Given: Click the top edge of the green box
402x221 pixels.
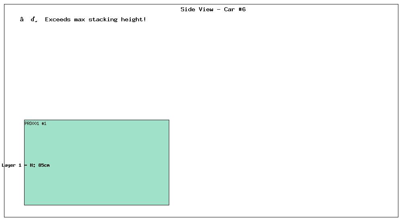Looking at the screenshot, I should [x=96, y=120].
